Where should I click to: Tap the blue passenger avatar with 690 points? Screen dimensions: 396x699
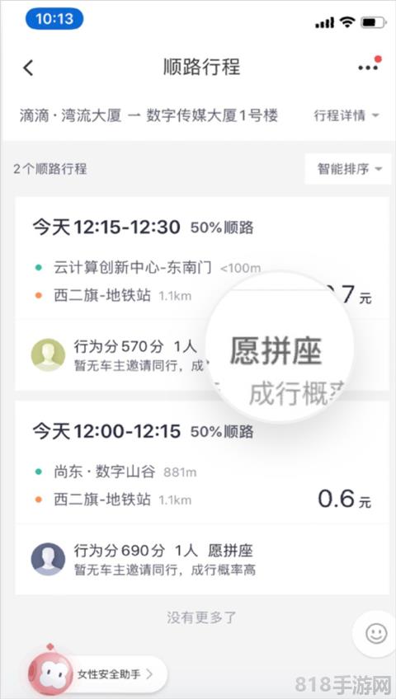click(48, 559)
